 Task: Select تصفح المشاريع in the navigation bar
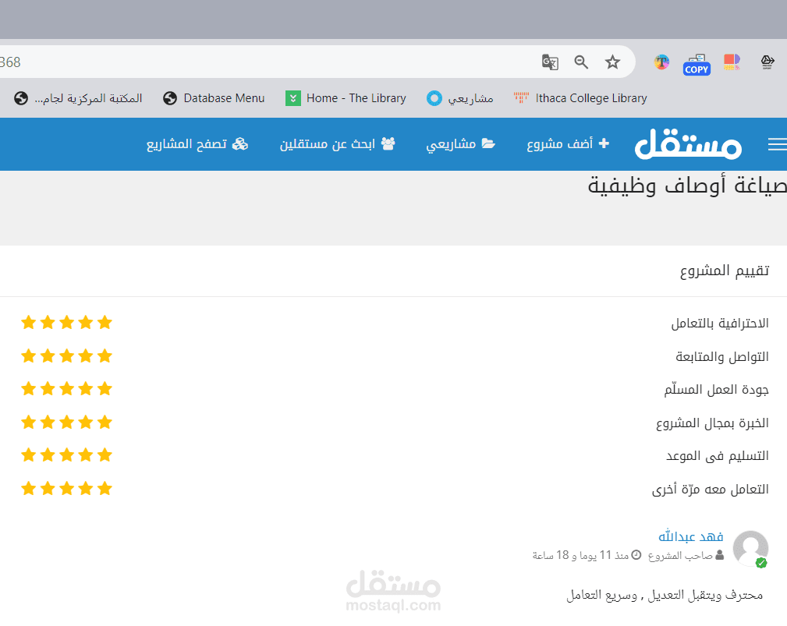pos(197,144)
